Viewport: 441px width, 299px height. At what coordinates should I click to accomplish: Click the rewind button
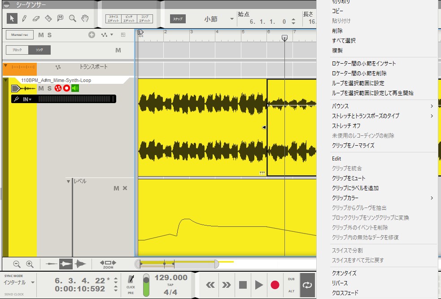[210, 285]
